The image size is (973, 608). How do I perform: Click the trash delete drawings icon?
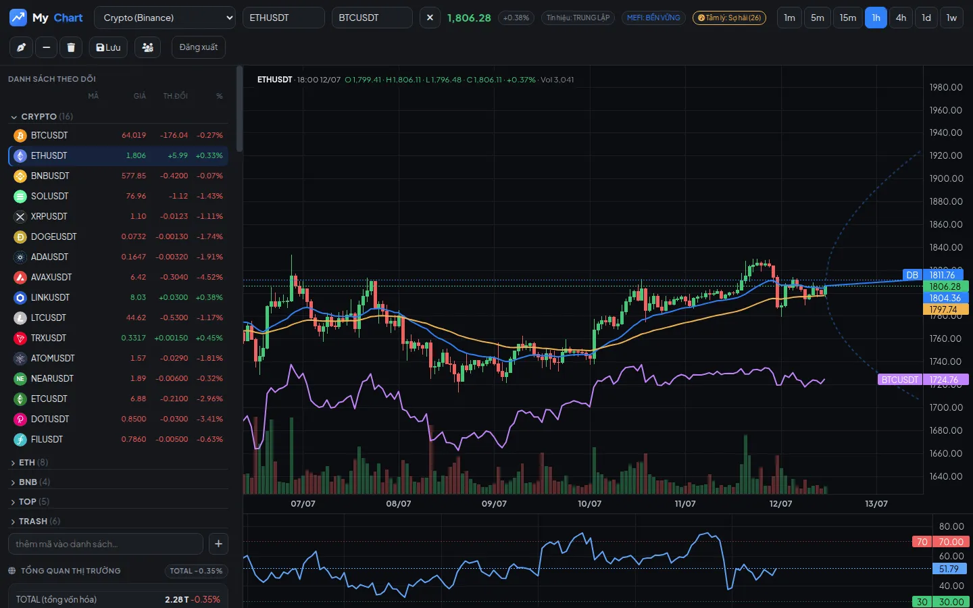pyautogui.click(x=71, y=47)
